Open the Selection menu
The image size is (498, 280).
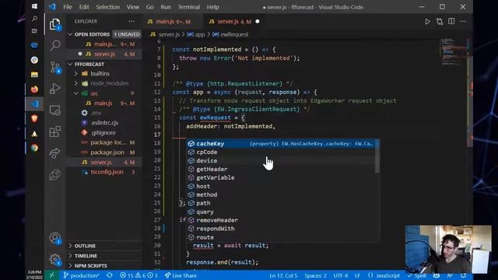[107, 7]
